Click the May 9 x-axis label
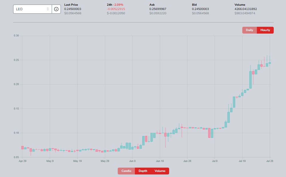This screenshot has width=286, height=177. pos(50,161)
